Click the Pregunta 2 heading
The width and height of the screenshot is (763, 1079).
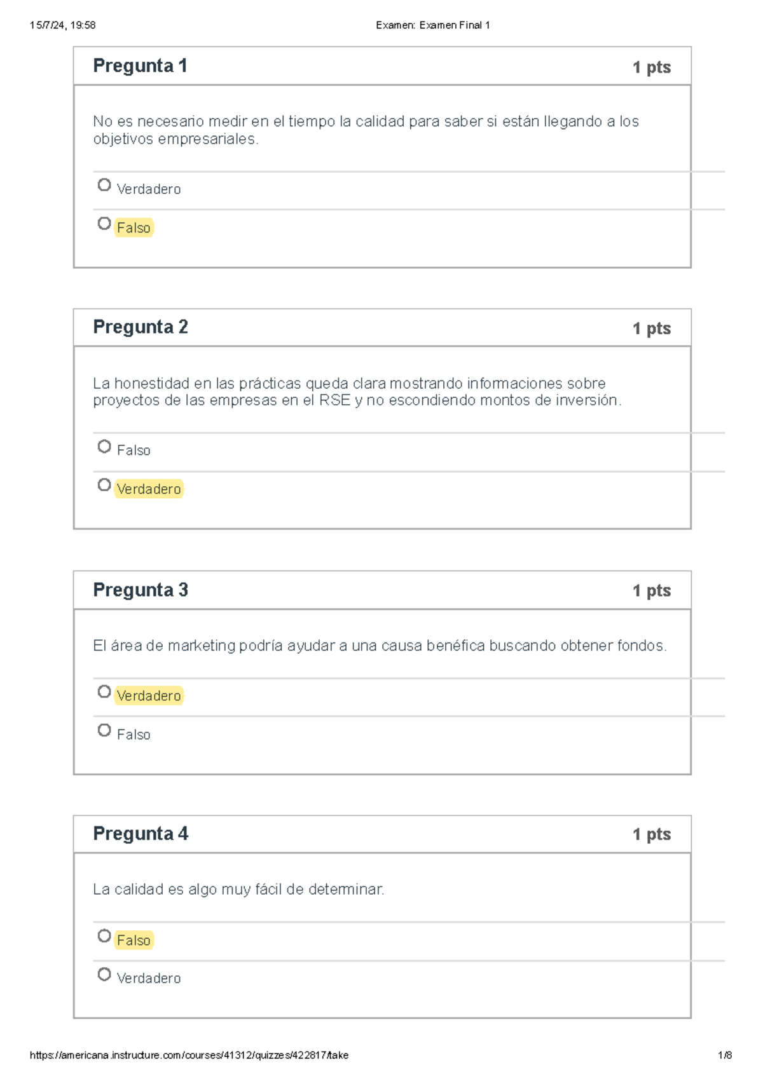coord(141,327)
